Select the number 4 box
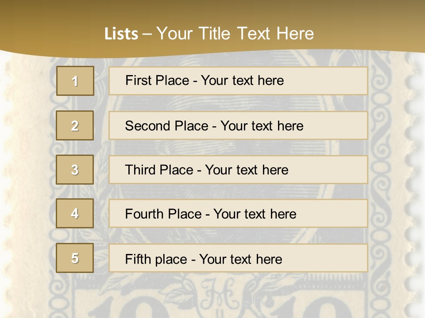This screenshot has width=425, height=318. click(x=75, y=213)
